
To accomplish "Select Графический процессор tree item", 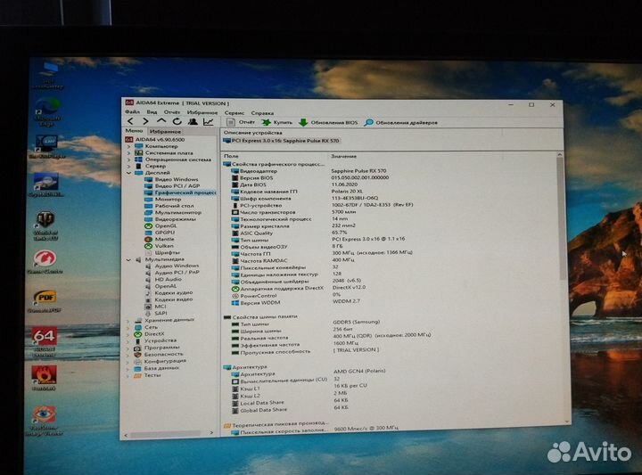I will click(x=180, y=192).
